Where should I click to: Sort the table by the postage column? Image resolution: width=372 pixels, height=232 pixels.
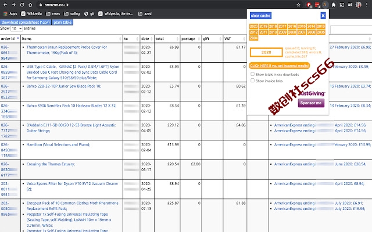coord(191,39)
